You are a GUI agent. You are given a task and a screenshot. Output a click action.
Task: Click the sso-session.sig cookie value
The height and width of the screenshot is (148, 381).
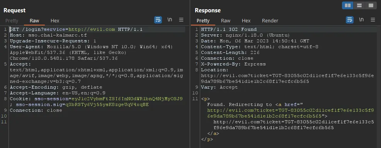[107, 105]
